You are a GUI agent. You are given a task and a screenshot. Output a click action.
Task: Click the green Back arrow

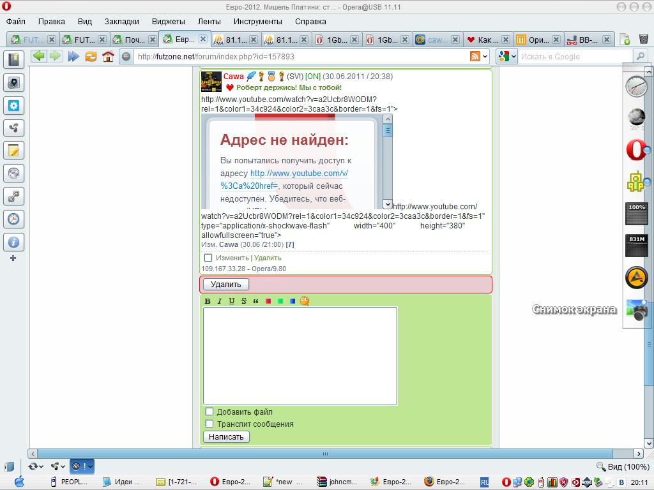pos(39,56)
